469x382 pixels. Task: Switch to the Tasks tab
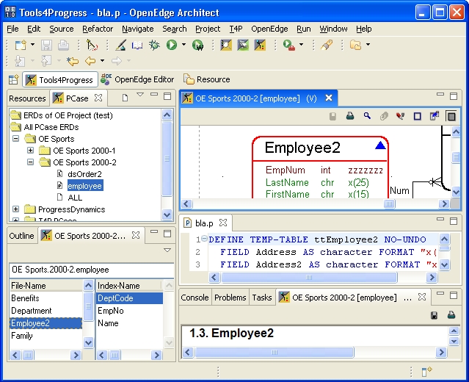click(262, 298)
